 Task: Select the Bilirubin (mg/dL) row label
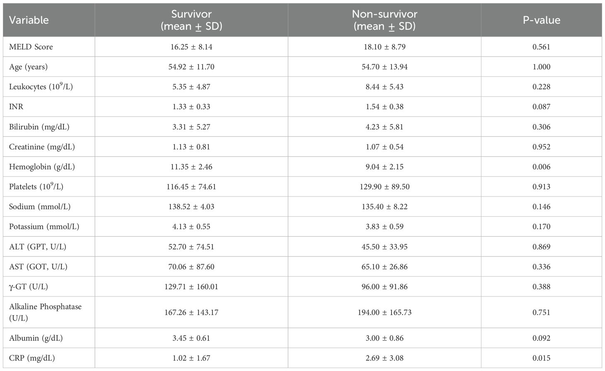click(x=39, y=127)
